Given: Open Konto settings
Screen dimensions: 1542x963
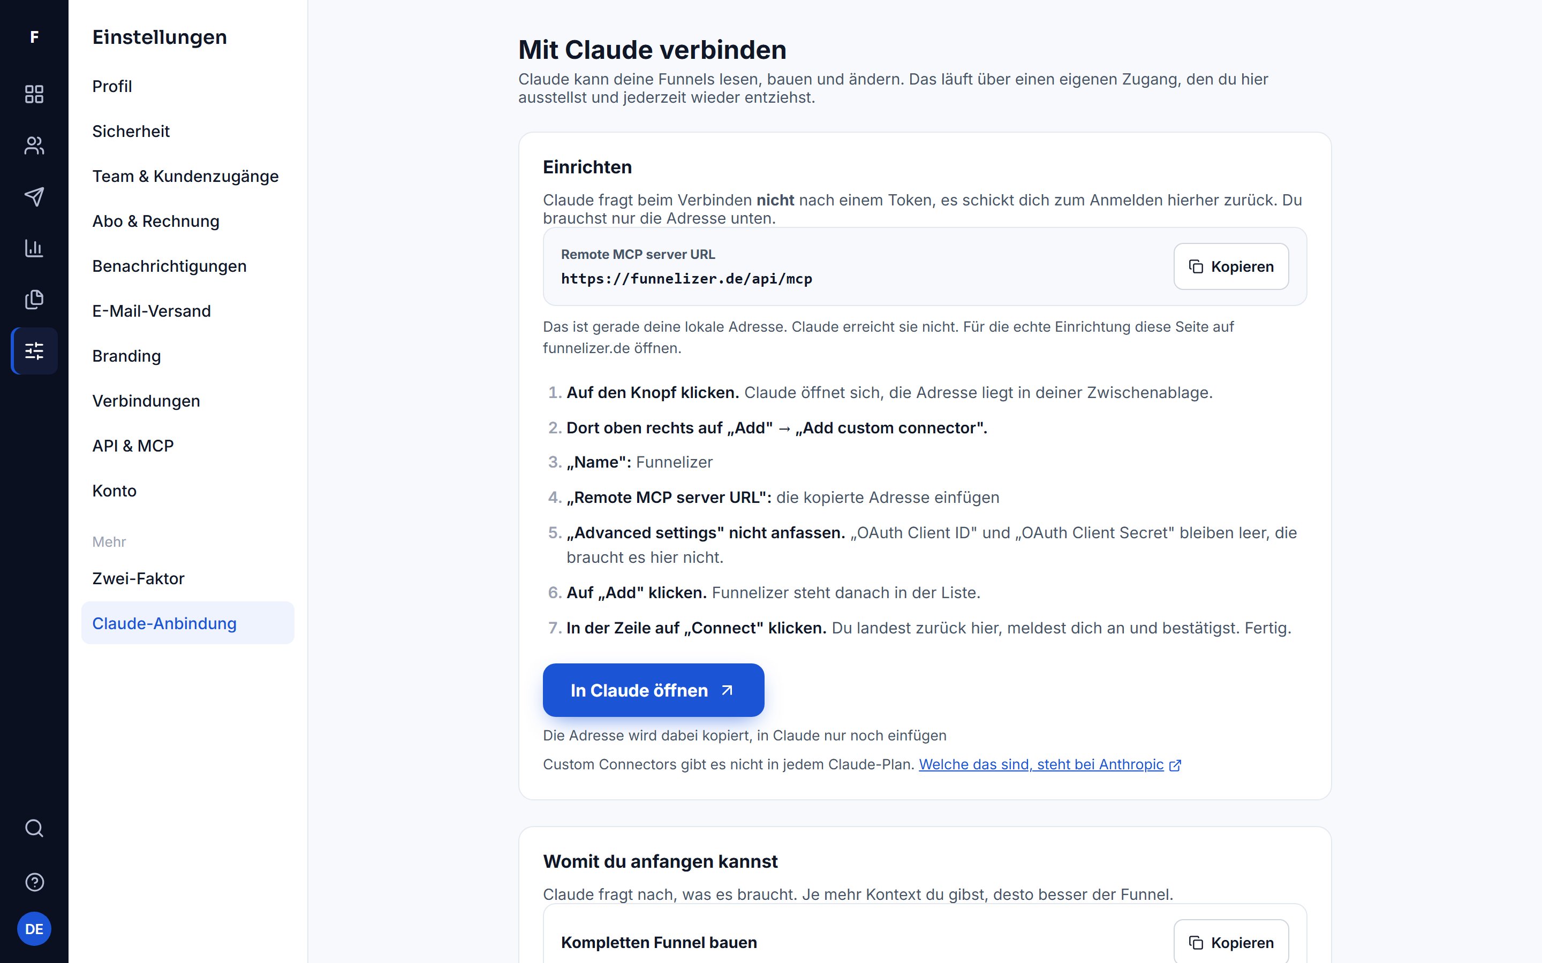Looking at the screenshot, I should [x=188, y=491].
